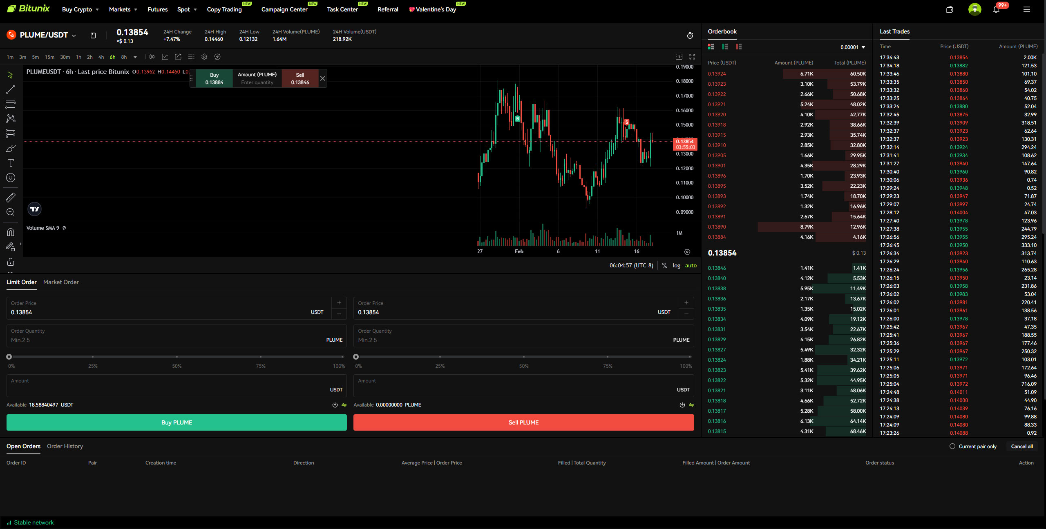Open the emoji/stickers drawing tool
This screenshot has height=529, width=1046.
[x=10, y=178]
